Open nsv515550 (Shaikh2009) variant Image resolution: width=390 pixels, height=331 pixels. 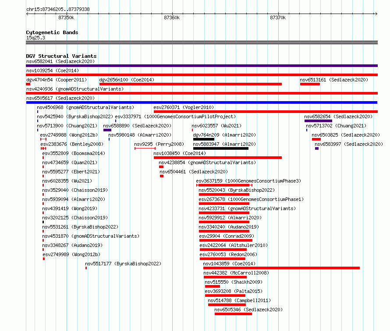[234, 282]
